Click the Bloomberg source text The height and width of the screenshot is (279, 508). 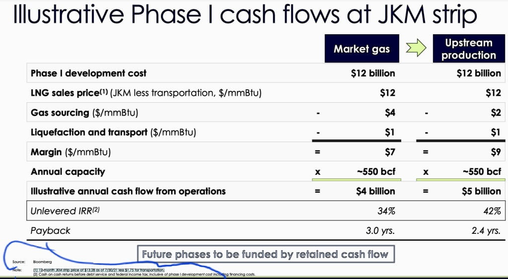click(42, 261)
